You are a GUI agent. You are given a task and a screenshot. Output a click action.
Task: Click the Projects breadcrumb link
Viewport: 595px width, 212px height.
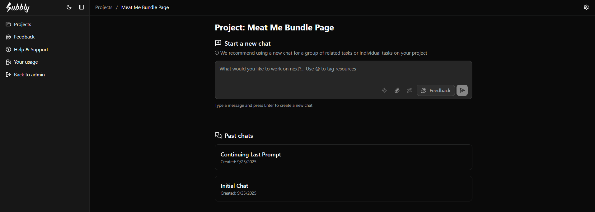coord(104,7)
